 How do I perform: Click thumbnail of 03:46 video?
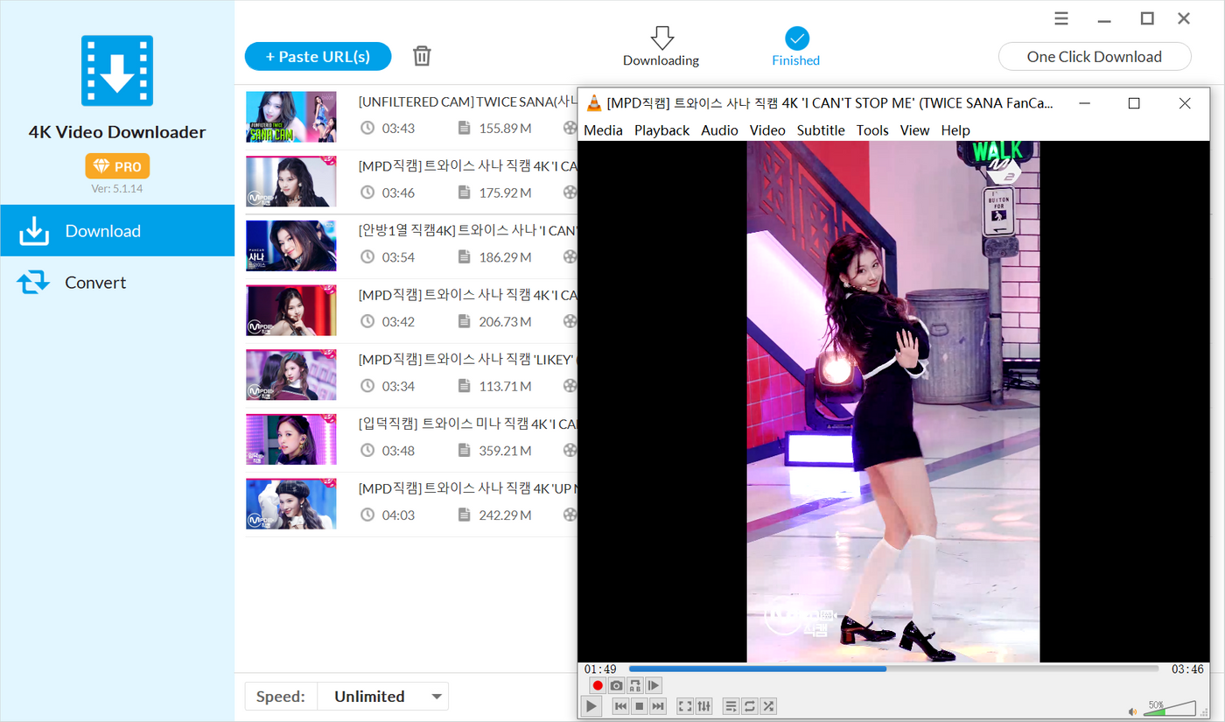click(291, 182)
